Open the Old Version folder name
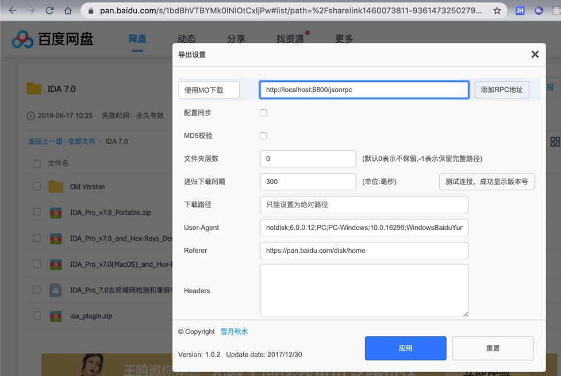The image size is (561, 376). tap(87, 187)
